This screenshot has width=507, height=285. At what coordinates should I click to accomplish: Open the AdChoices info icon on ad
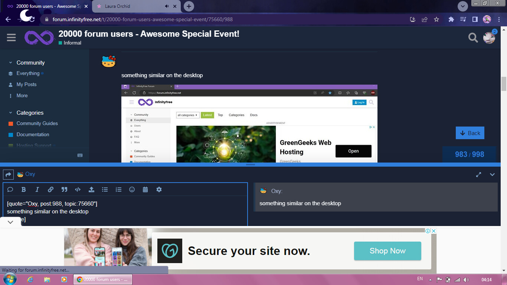(x=428, y=231)
